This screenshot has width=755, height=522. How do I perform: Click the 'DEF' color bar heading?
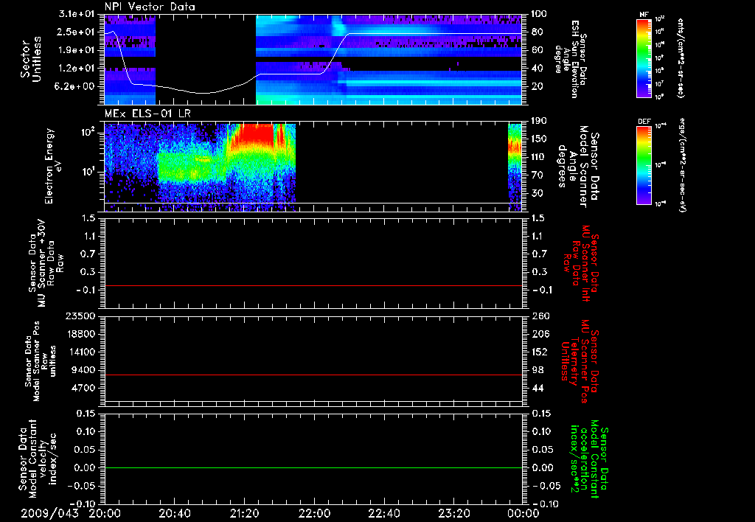click(x=644, y=122)
